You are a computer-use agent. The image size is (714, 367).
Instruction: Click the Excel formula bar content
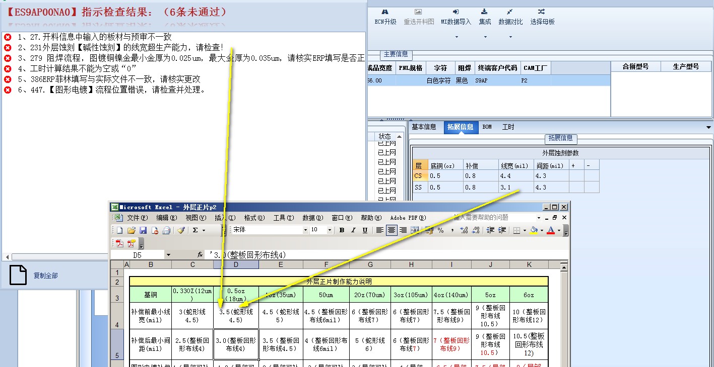pyautogui.click(x=389, y=255)
